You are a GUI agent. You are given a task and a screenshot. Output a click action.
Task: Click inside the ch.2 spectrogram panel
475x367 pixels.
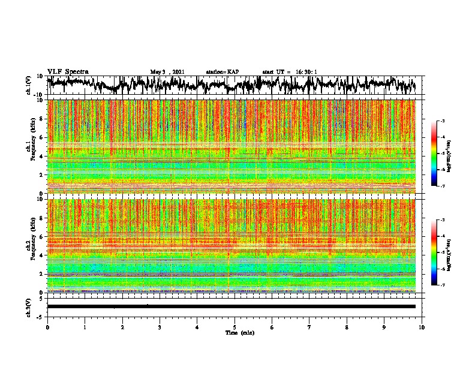tap(232, 246)
